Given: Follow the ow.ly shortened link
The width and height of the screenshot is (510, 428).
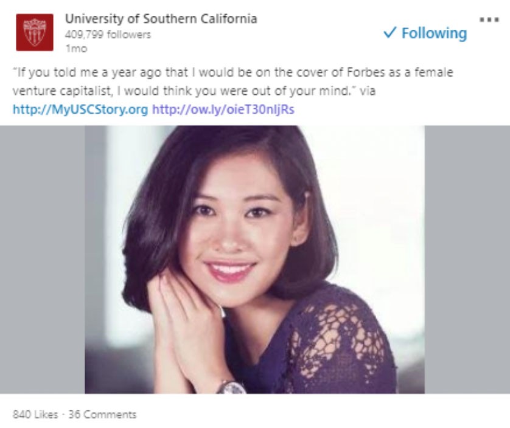Looking at the screenshot, I should click(223, 109).
